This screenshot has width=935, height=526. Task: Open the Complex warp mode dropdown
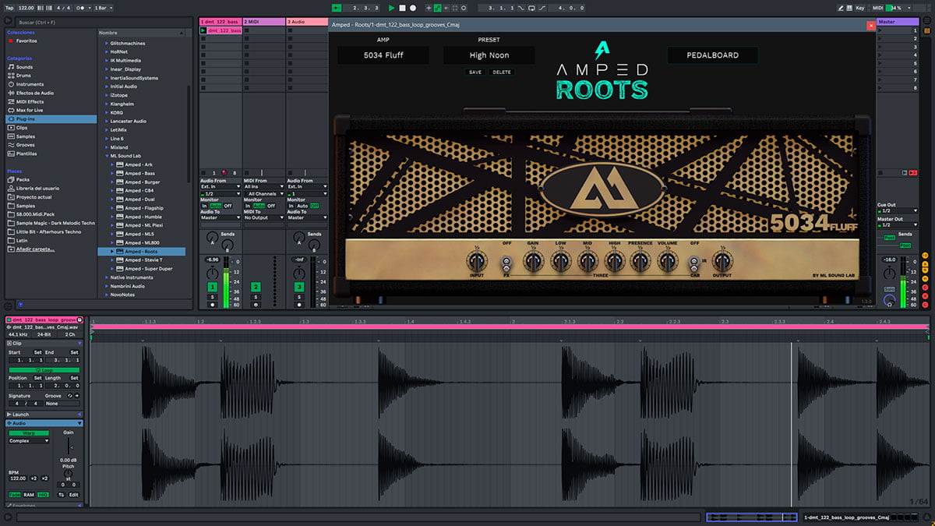tap(29, 441)
